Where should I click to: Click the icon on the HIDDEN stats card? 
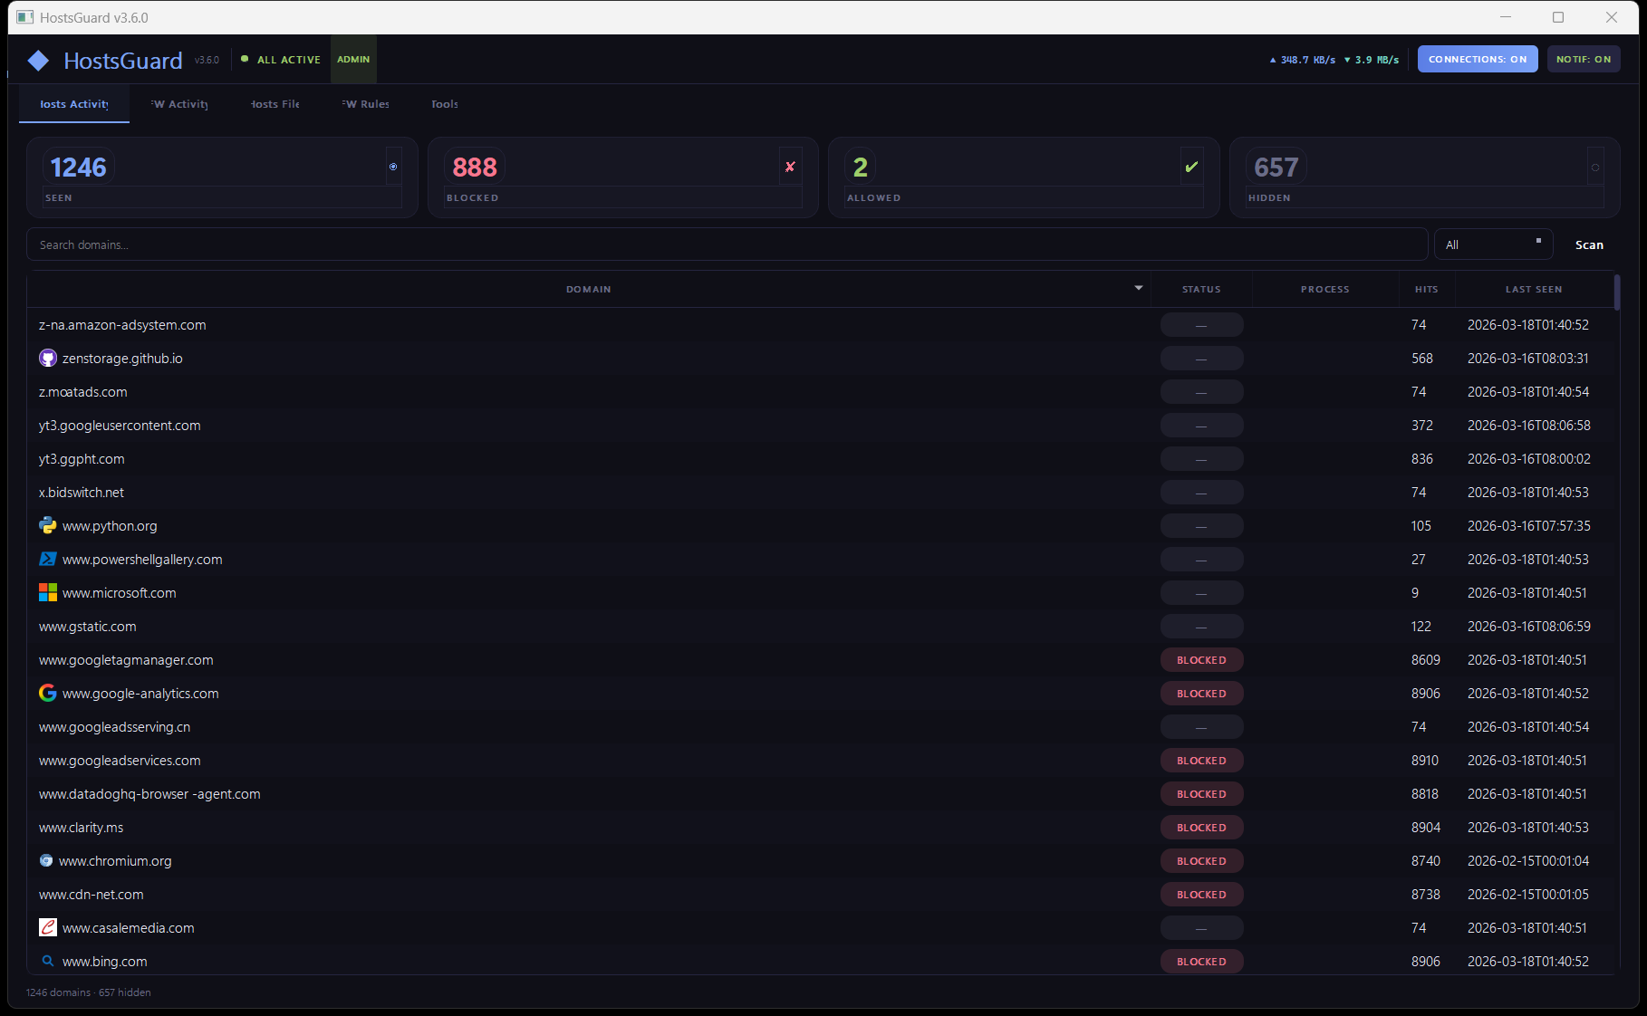[x=1594, y=166]
